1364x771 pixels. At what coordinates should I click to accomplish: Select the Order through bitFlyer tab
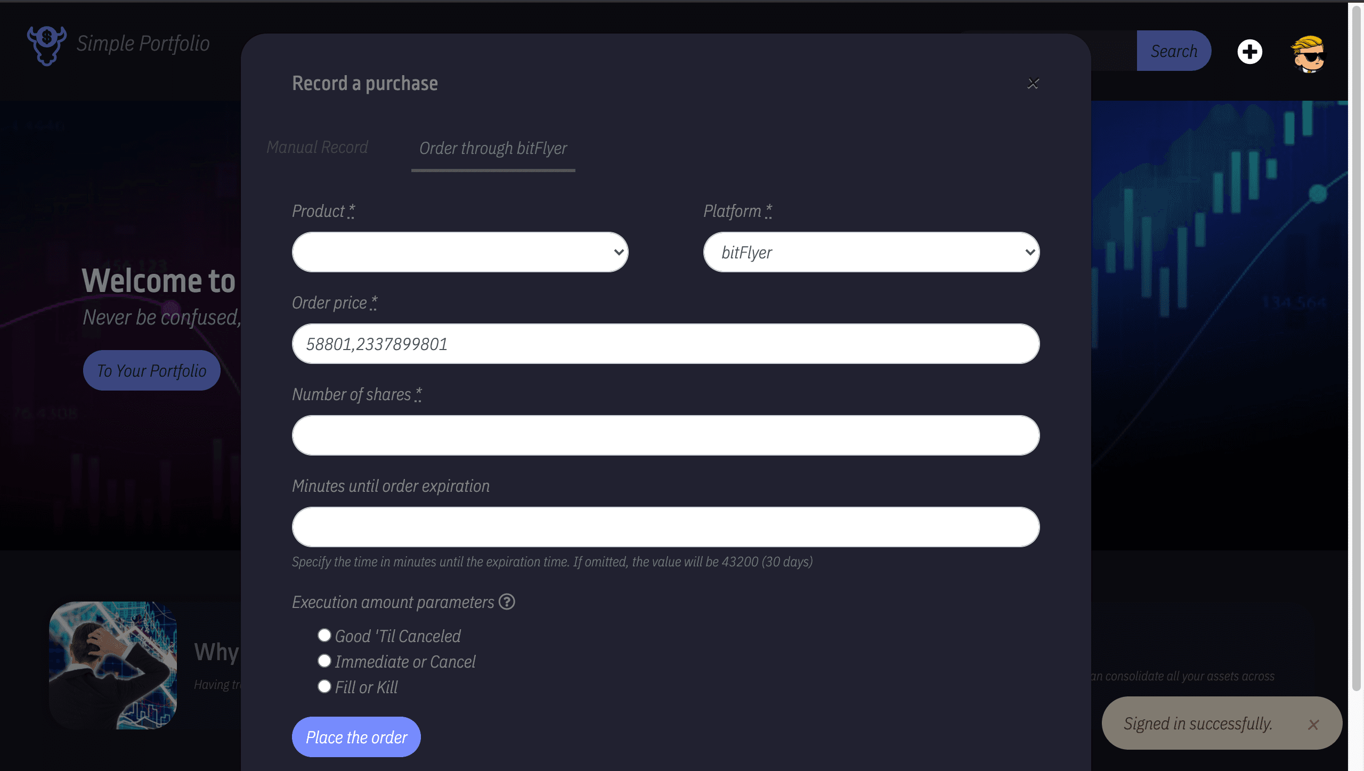click(x=493, y=148)
